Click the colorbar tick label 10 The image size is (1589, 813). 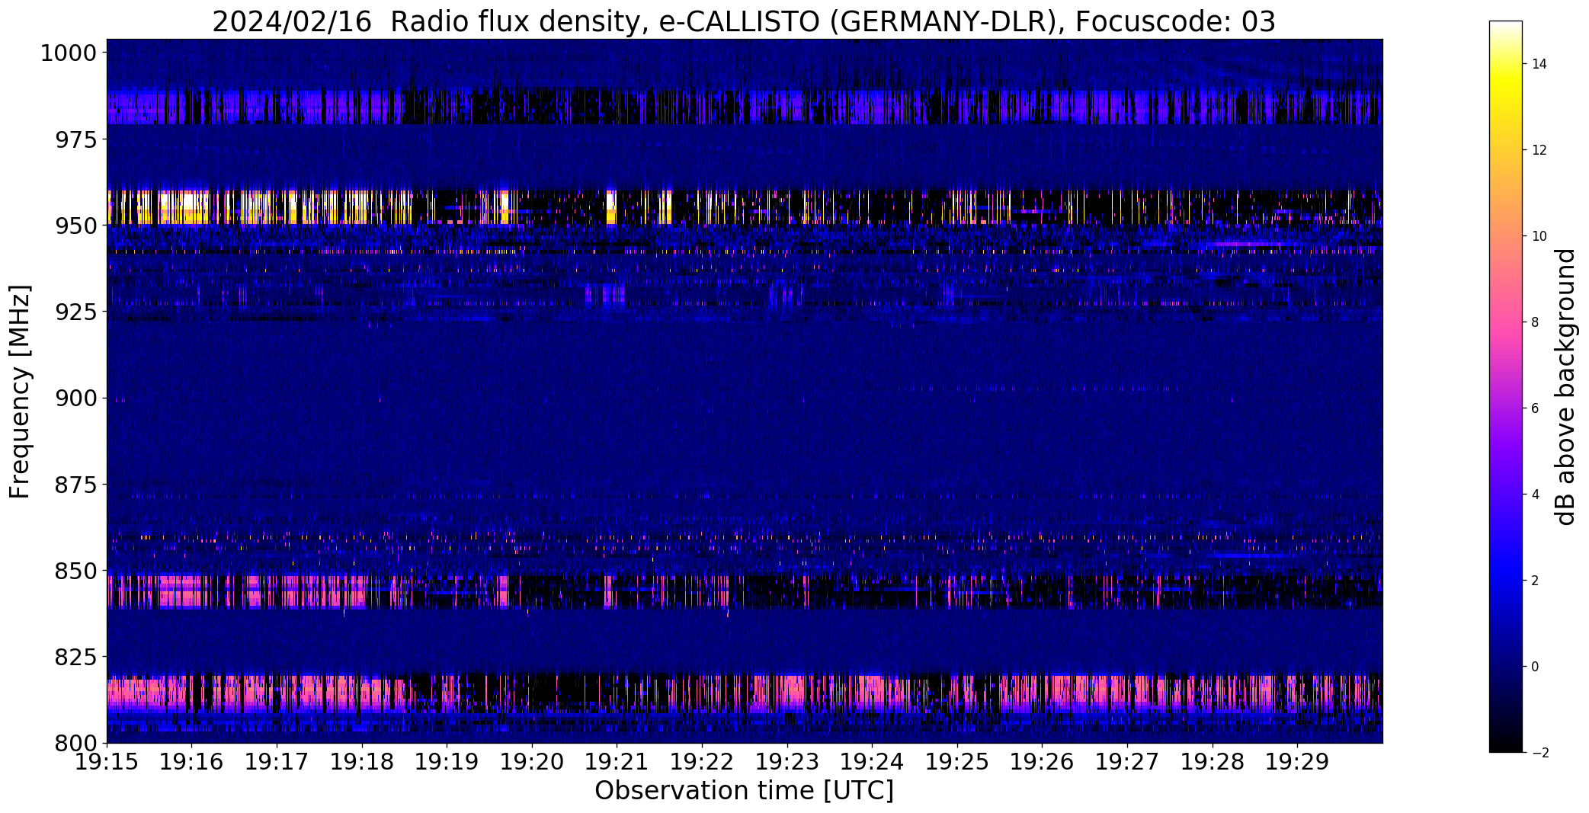pos(1539,236)
